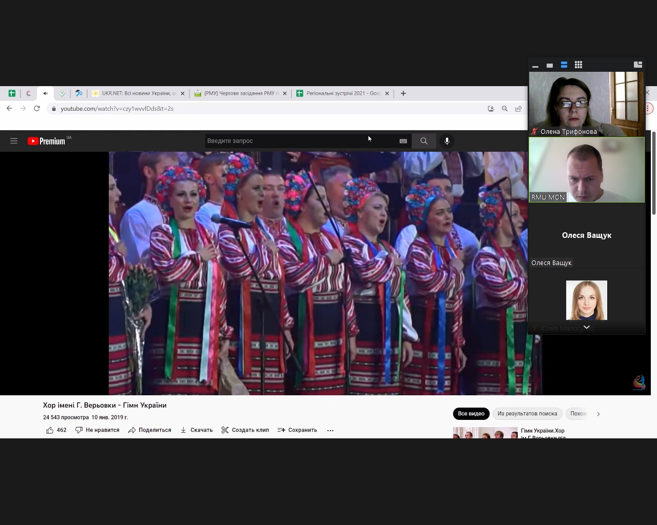Open the YouTube hamburger guide menu
The height and width of the screenshot is (525, 657).
(x=14, y=141)
